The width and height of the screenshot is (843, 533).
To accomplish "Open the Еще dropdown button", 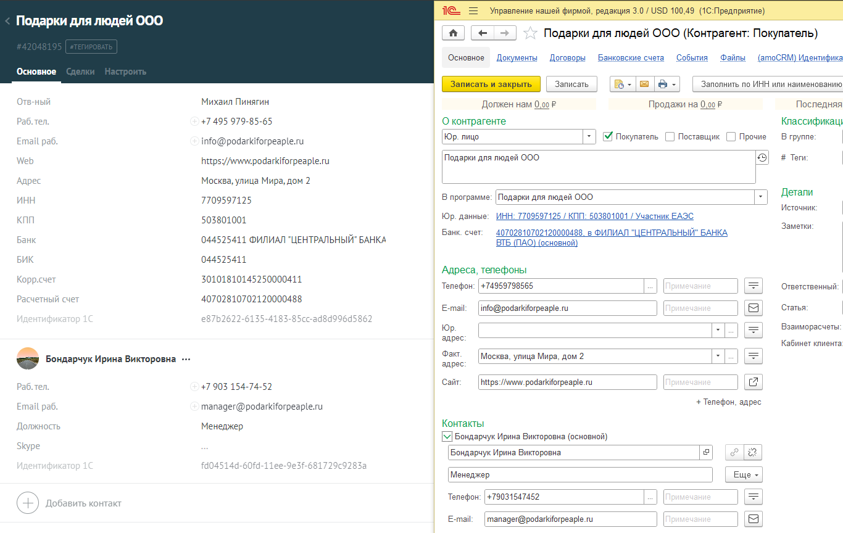I will (x=747, y=474).
